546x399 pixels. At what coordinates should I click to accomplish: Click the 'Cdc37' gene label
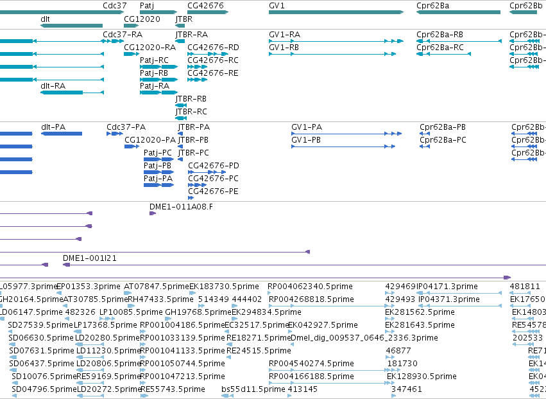coord(115,6)
